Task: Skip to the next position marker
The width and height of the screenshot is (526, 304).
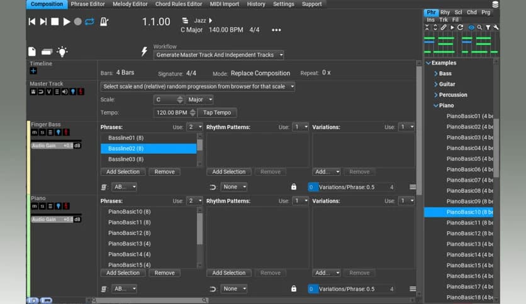Action: (43, 22)
